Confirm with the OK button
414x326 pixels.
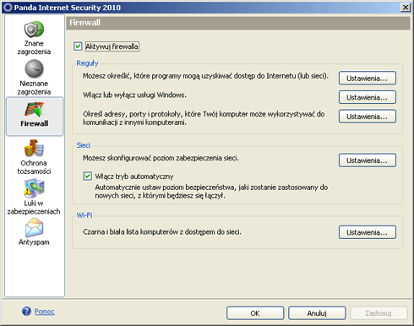(255, 313)
